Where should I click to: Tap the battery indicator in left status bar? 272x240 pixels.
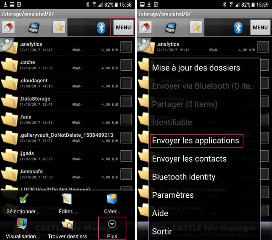point(116,5)
